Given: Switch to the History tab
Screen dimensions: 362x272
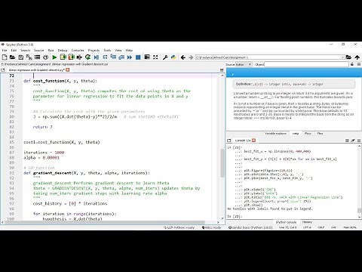Looking at the screenshot, I should pos(307,222).
